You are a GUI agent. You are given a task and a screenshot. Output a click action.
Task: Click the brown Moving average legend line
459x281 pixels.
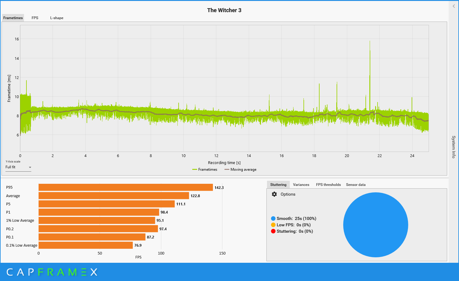pyautogui.click(x=227, y=170)
